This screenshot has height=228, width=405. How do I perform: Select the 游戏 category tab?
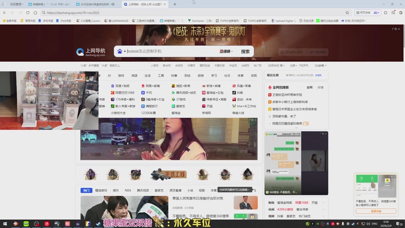click(121, 75)
